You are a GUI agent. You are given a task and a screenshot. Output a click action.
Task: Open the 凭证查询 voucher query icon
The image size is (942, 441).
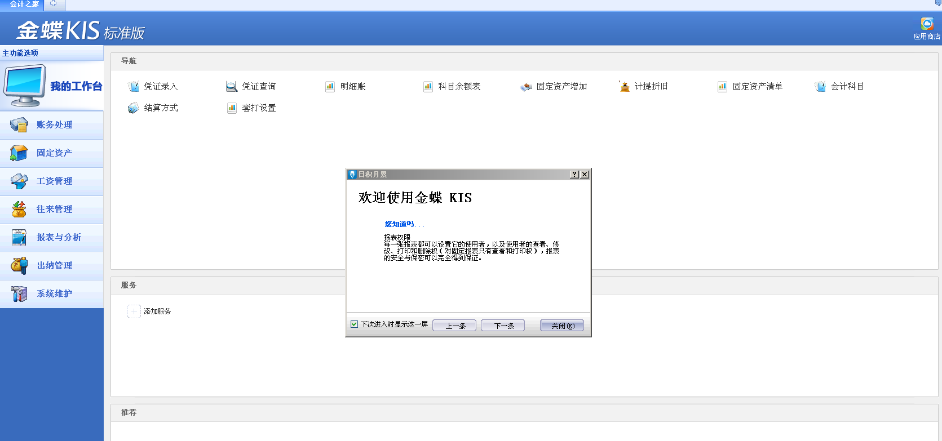[232, 86]
